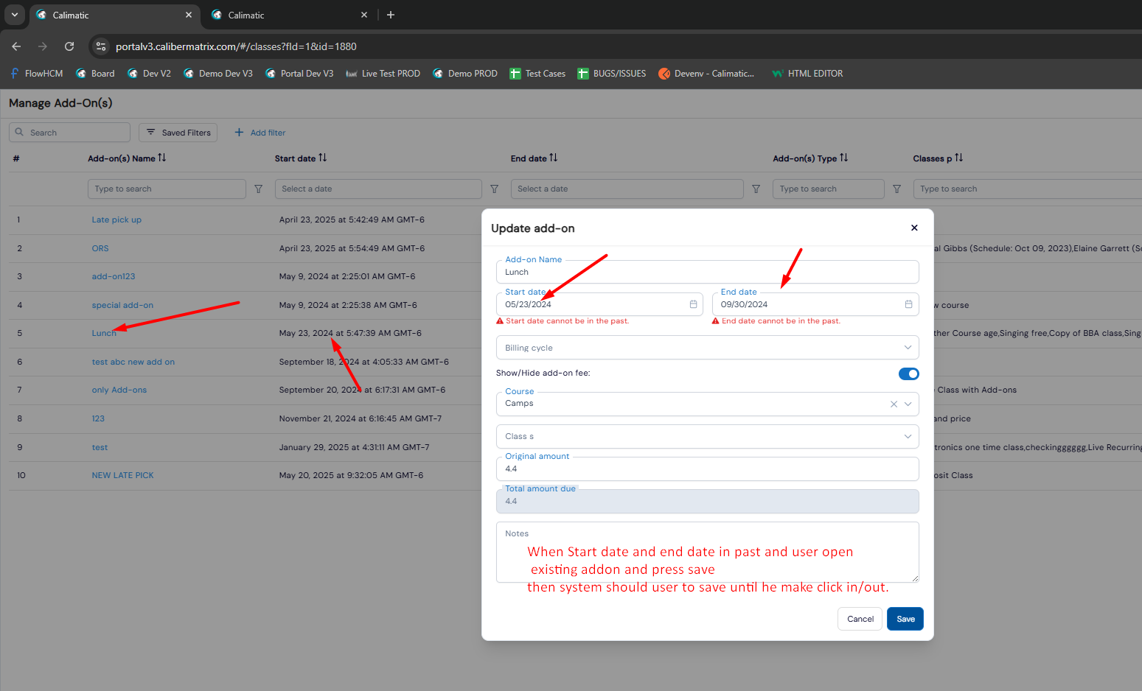Open filter funnel for End date column

756,189
